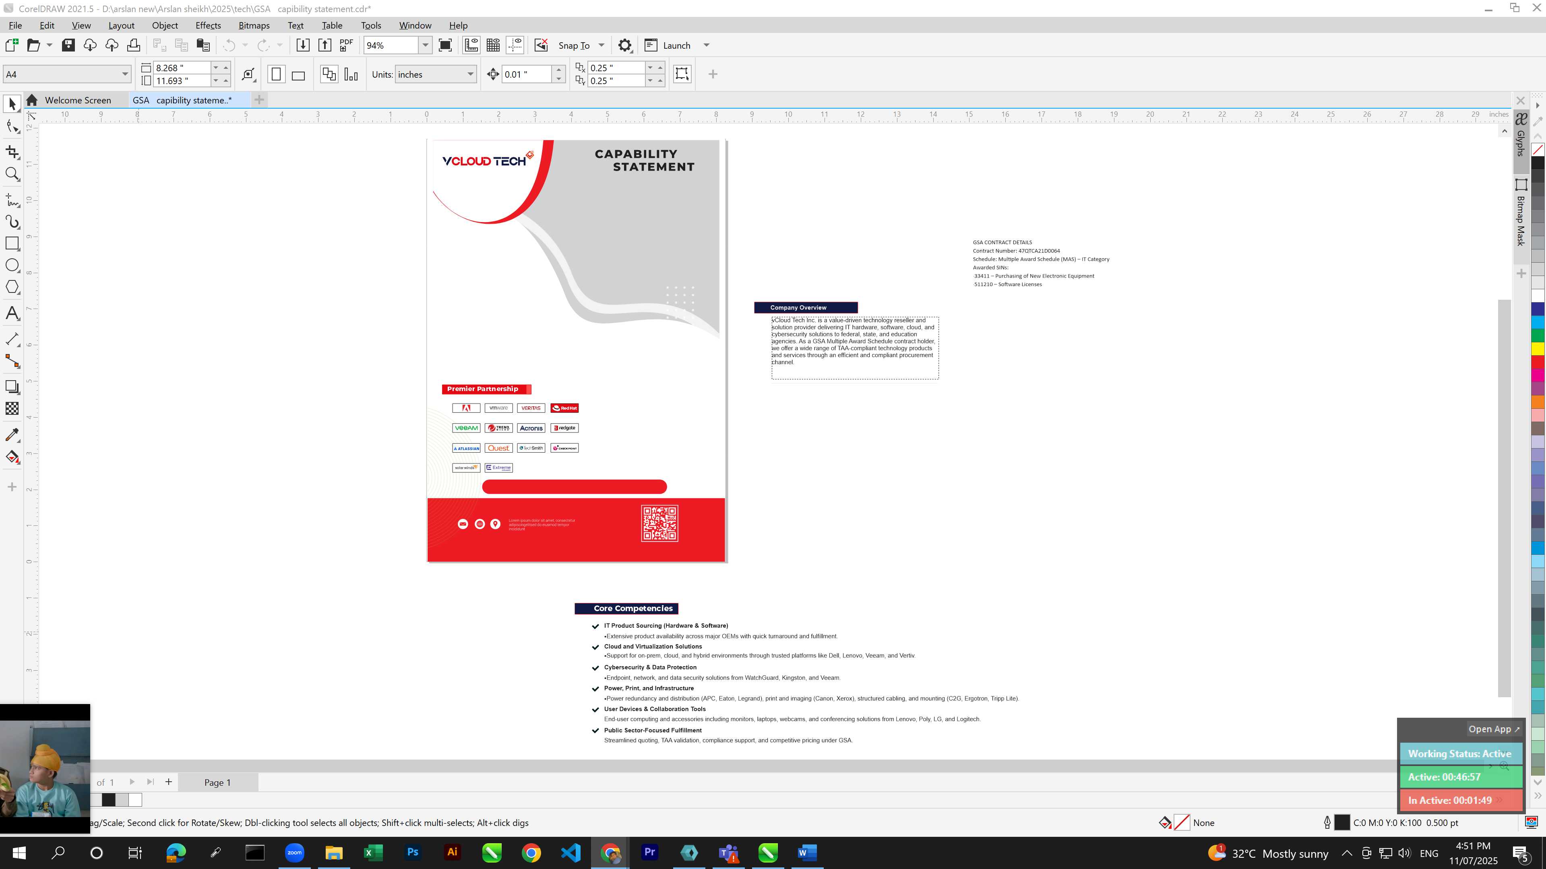Select the Pick tool in the toolbox
This screenshot has height=869, width=1546.
[x=12, y=104]
